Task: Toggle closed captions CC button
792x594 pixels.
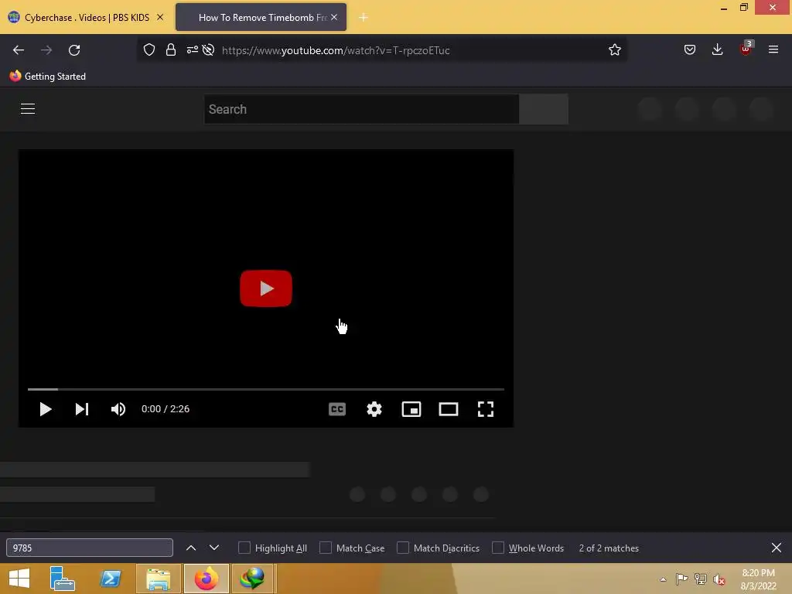Action: pos(337,409)
